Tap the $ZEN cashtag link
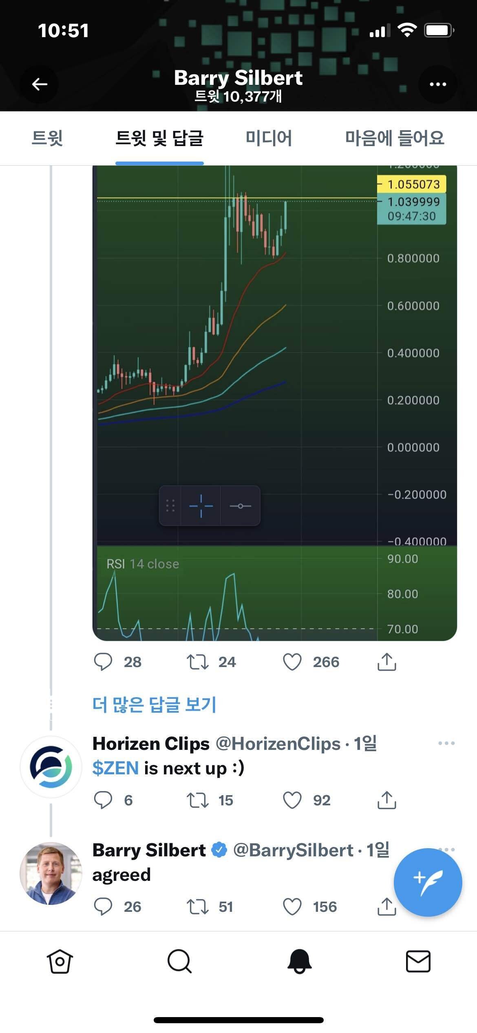 pyautogui.click(x=116, y=768)
